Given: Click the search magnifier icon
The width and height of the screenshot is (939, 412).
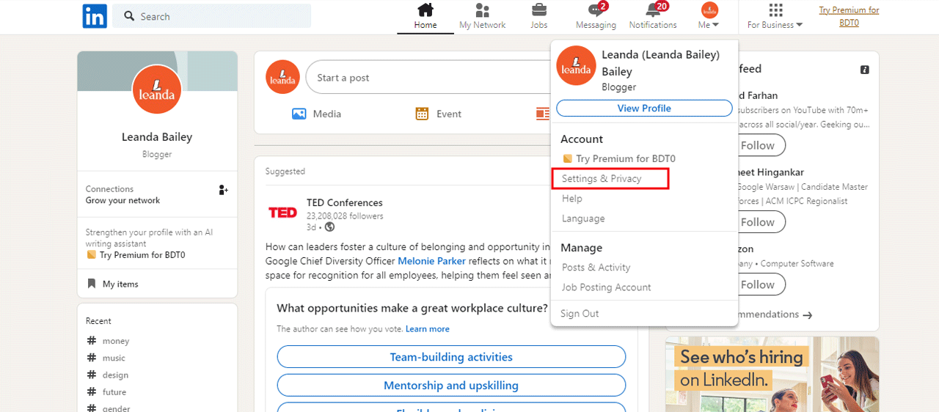Looking at the screenshot, I should point(129,16).
